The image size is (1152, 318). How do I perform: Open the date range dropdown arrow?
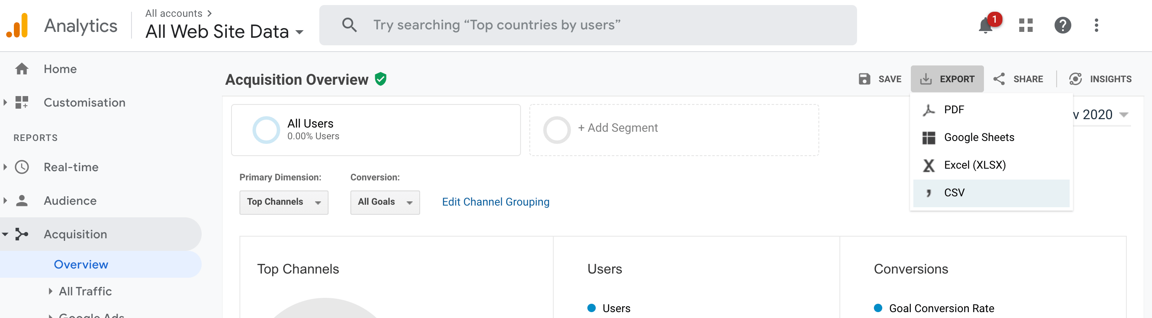[1123, 115]
